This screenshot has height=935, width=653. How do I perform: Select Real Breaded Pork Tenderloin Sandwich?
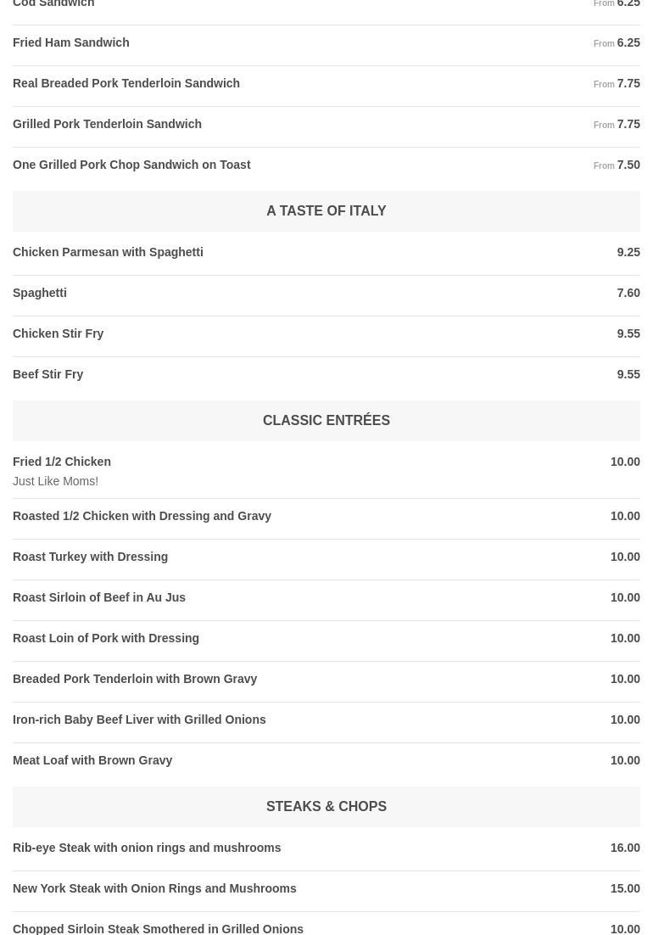point(126,83)
